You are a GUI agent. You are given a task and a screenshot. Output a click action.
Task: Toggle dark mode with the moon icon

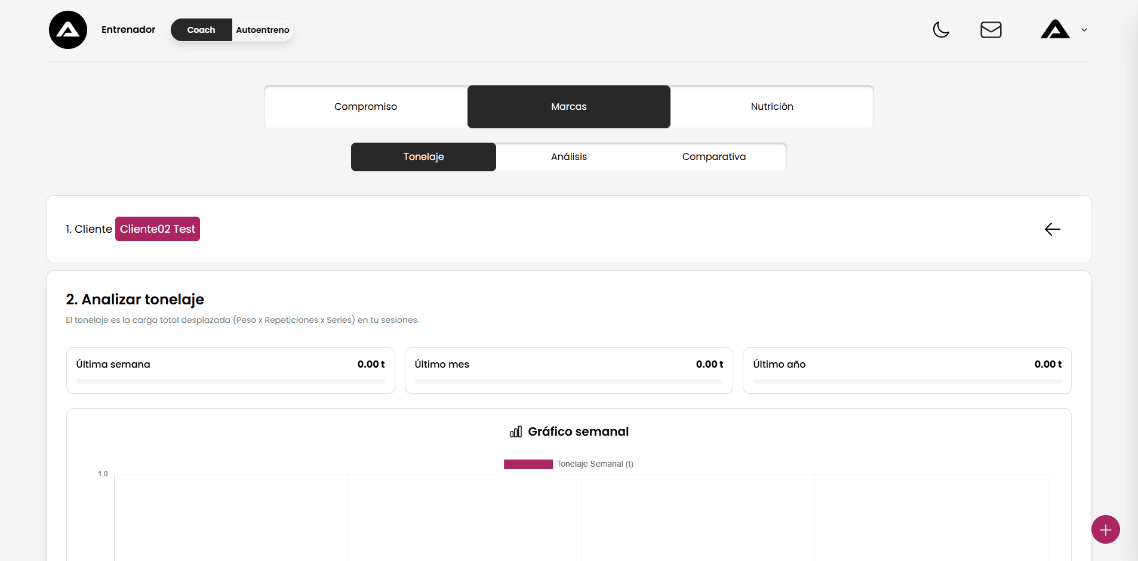point(941,30)
